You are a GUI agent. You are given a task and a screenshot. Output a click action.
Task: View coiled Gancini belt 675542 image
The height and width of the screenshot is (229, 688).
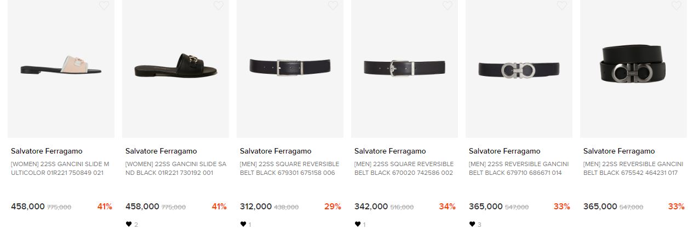coord(633,68)
